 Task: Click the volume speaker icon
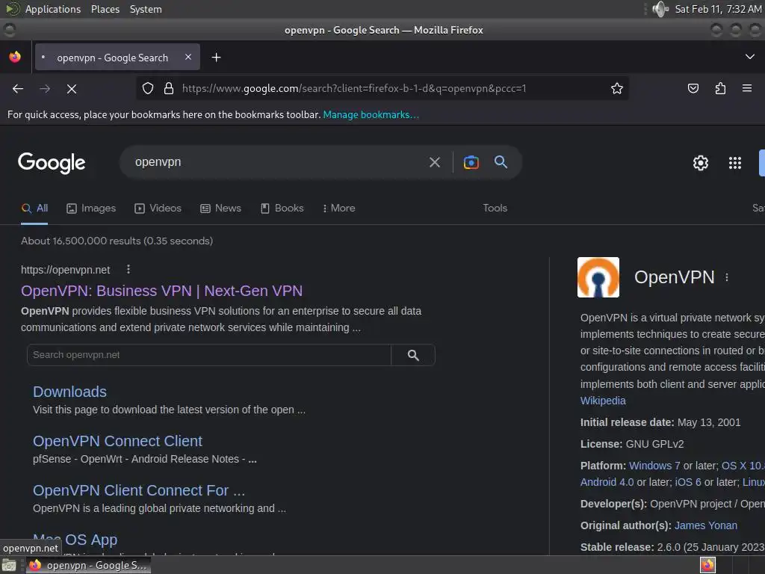click(x=660, y=9)
